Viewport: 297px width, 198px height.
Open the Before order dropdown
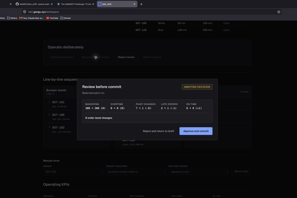pos(199,172)
